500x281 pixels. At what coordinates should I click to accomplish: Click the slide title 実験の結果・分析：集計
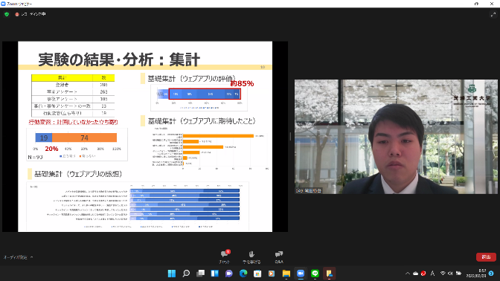[119, 59]
